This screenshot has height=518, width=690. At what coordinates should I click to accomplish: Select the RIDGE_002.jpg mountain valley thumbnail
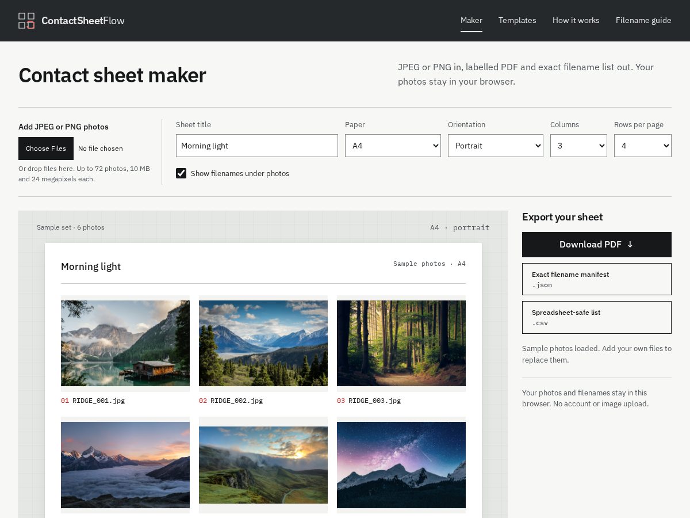263,343
